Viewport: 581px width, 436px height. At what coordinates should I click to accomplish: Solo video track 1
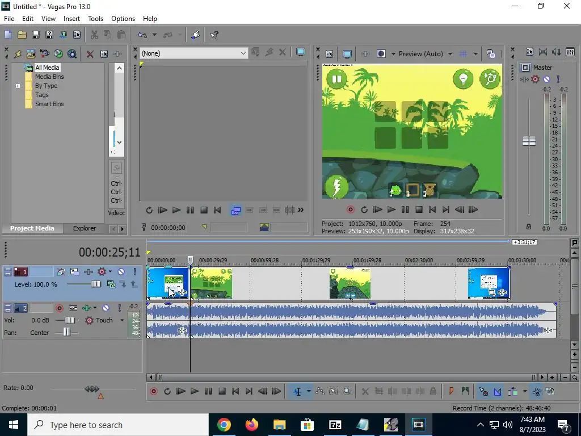tap(135, 272)
